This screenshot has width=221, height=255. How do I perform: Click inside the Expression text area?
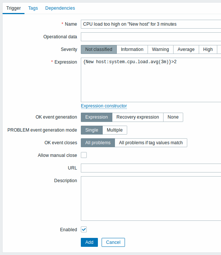point(151,80)
